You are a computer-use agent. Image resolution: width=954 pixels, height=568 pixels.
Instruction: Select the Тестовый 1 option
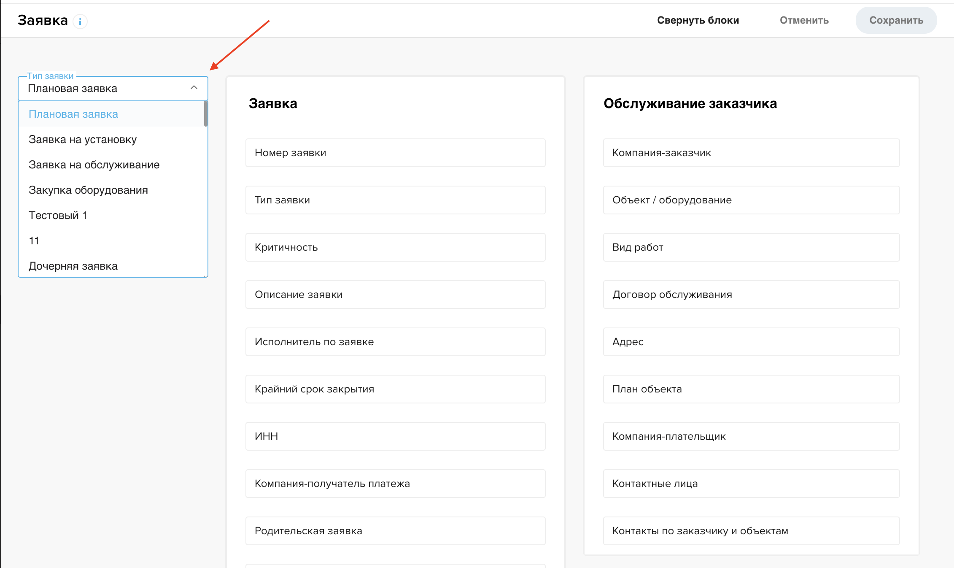pyautogui.click(x=58, y=216)
